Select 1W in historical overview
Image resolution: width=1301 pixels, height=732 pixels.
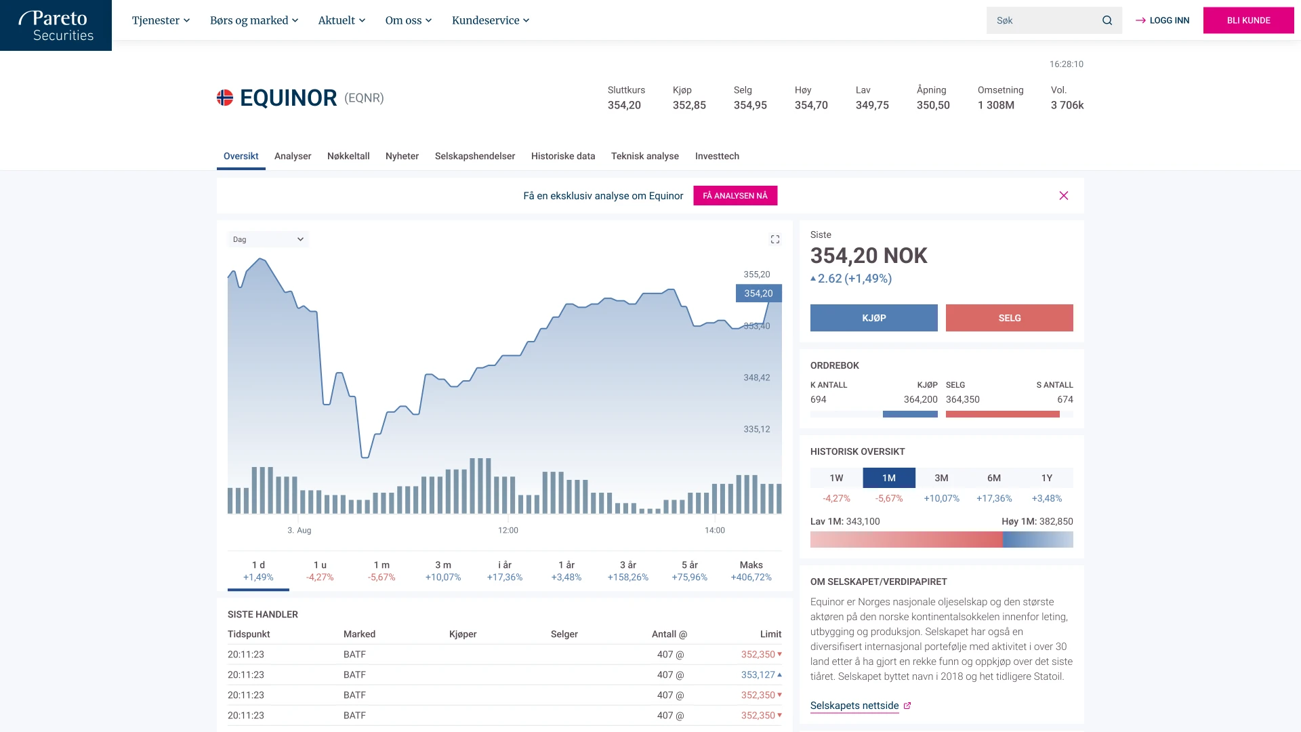[836, 478]
